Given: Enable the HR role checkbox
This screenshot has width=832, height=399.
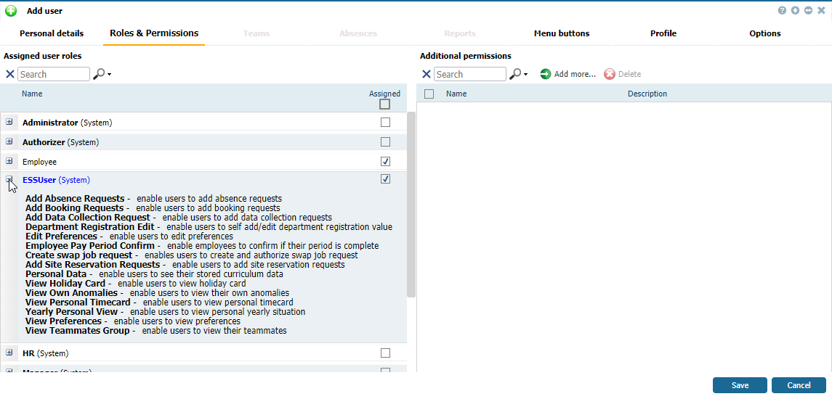Looking at the screenshot, I should click(385, 353).
